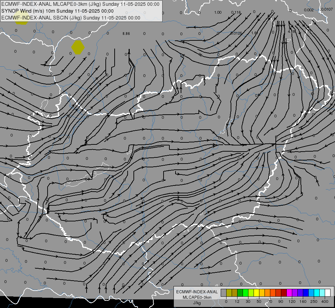This screenshot has width=335, height=308.
Task: Click the legend value 70
Action: click(x=270, y=301)
